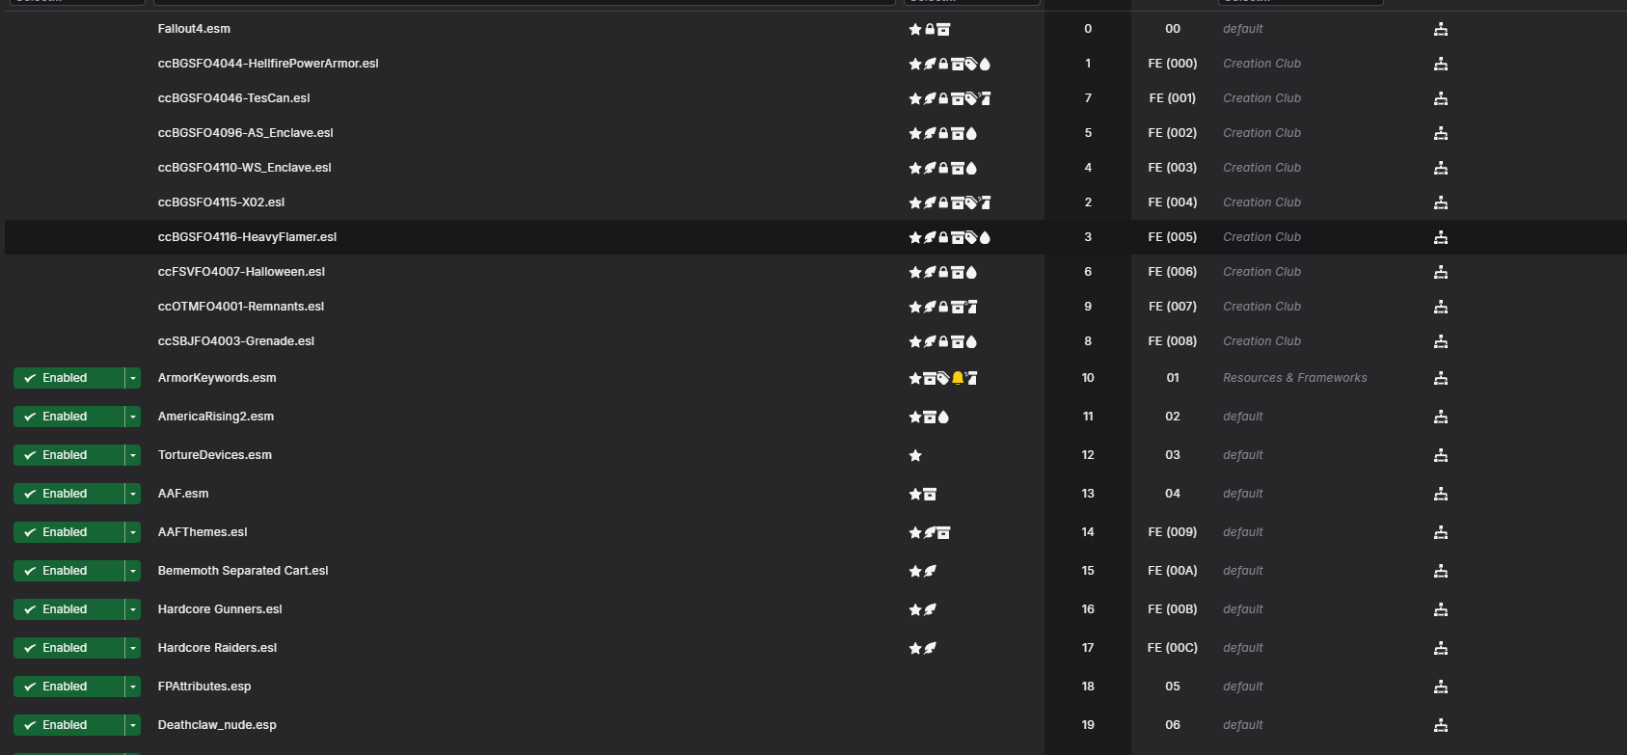Click the droplet flag on AmericaRising2.esm
The image size is (1627, 755).
pyautogui.click(x=943, y=417)
